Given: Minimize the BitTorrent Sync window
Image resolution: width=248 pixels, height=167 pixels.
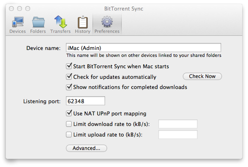Looking at the screenshot, I should (x=20, y=8).
